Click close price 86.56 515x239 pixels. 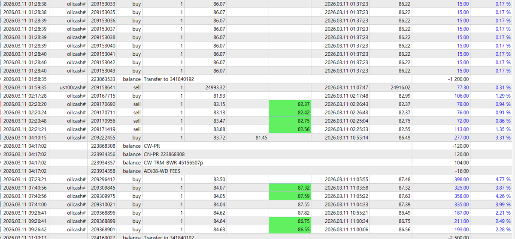tap(404, 230)
